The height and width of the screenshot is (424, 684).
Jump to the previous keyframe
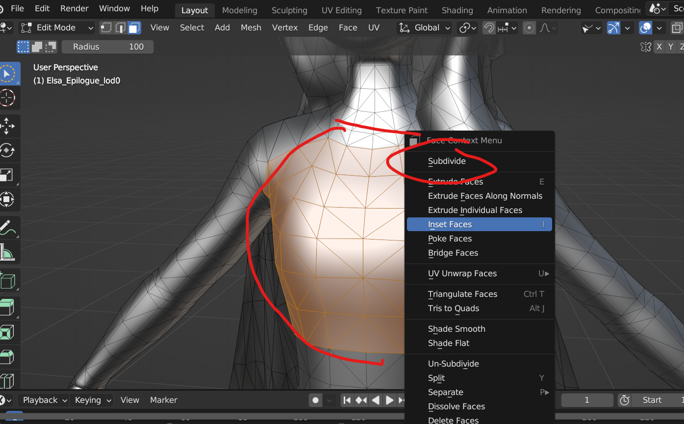(x=361, y=400)
